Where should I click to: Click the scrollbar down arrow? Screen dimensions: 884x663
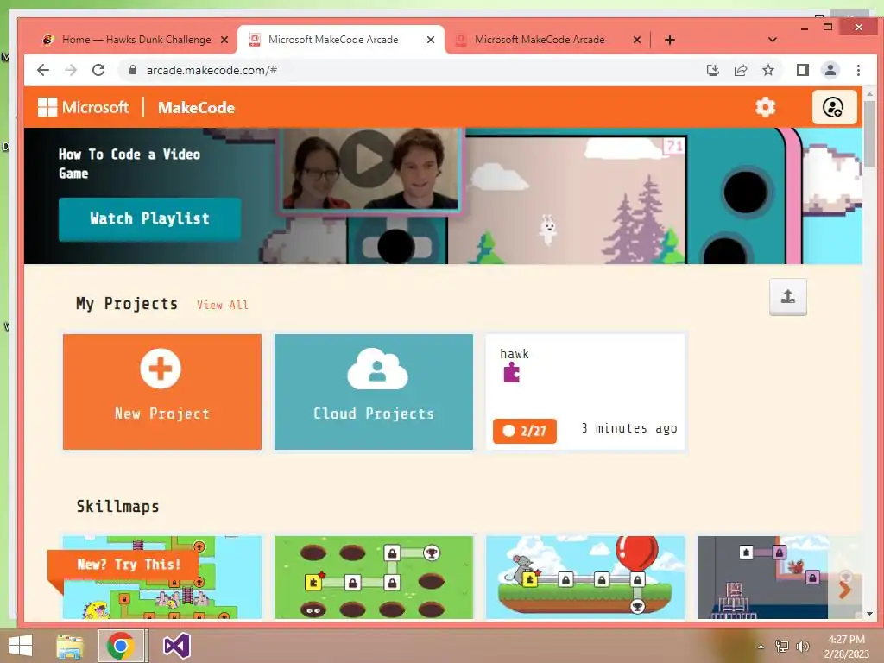[869, 614]
